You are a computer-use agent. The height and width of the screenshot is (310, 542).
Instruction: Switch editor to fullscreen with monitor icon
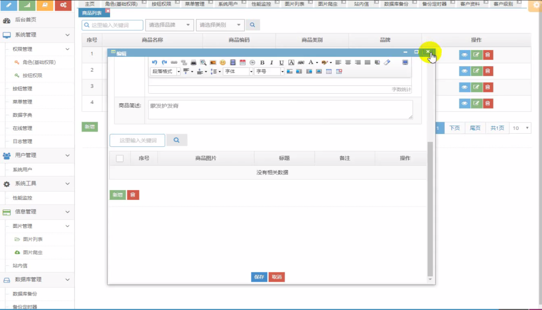point(405,62)
